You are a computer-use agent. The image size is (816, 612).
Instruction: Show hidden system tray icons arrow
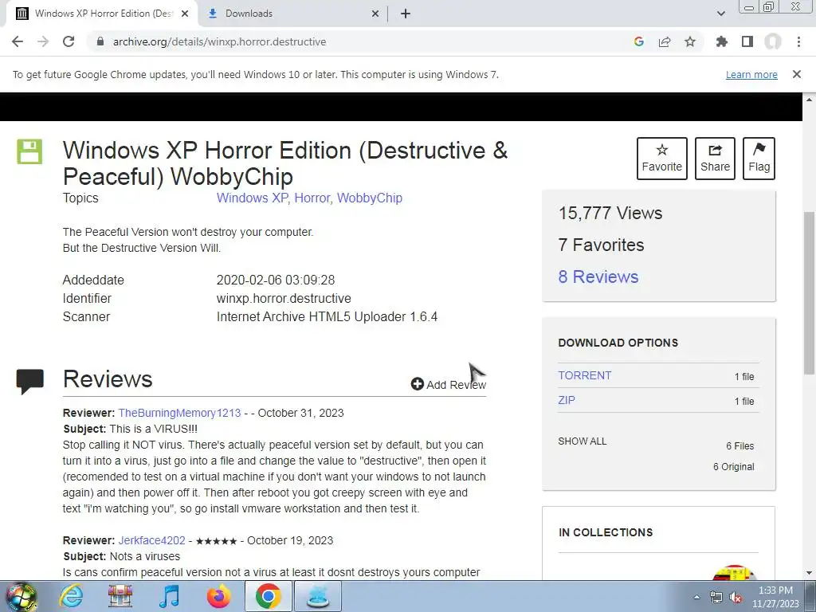point(696,597)
